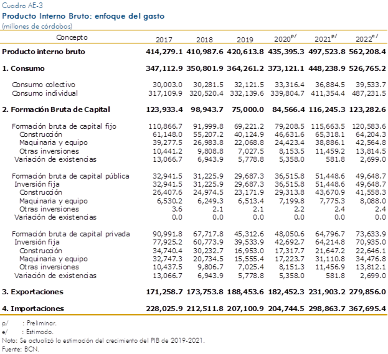Select Consumo value 448,238.9 for 2021
388x354 pixels.
point(326,68)
